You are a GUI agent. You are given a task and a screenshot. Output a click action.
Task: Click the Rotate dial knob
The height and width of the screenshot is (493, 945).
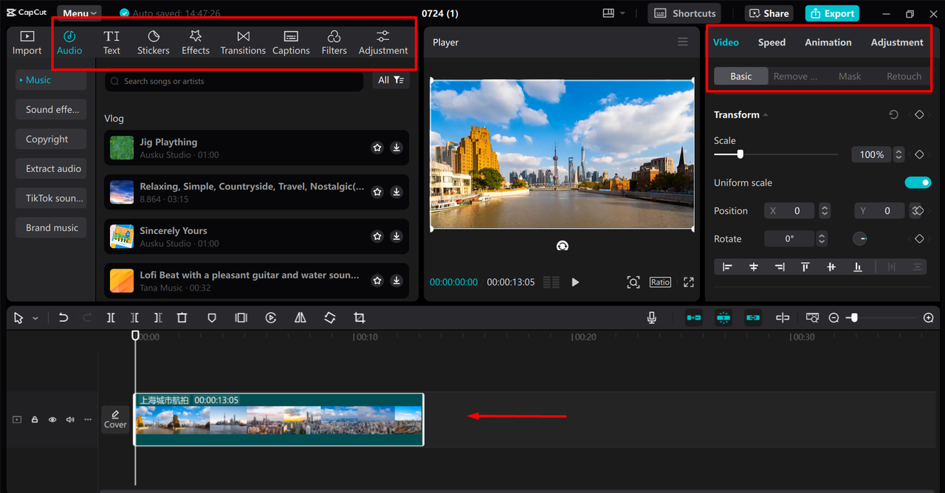[860, 238]
